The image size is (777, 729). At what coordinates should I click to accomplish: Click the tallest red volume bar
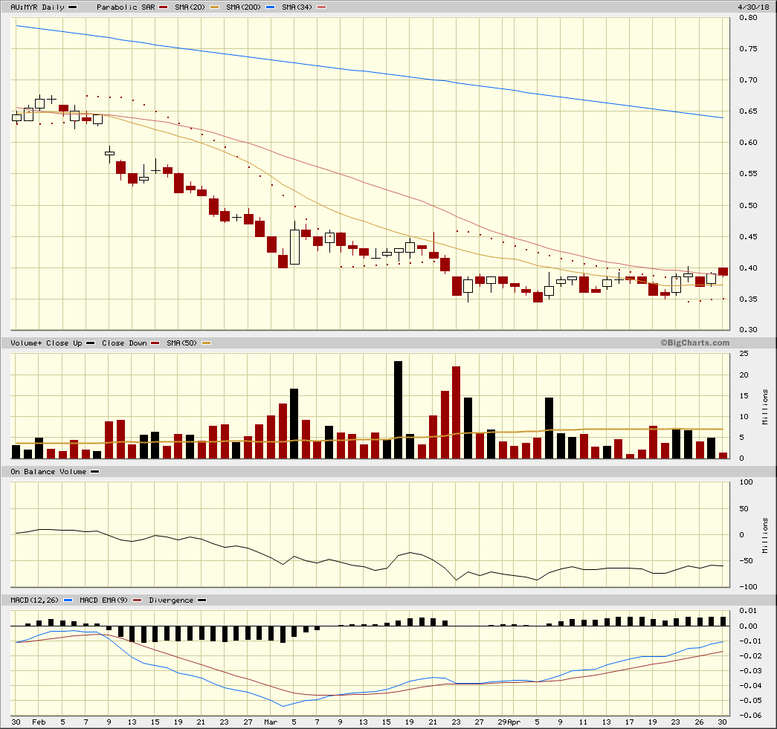pyautogui.click(x=456, y=412)
